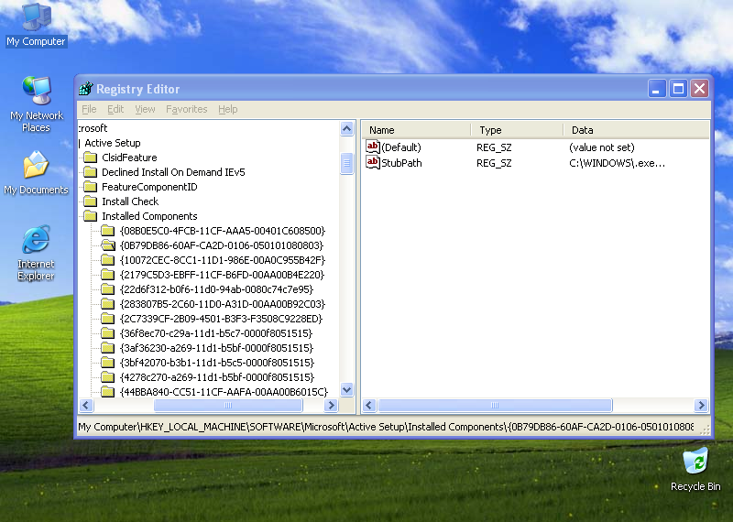Click folder icon of {36f8ec70-c29a-11d1-b5c7-0000f8051515}
The width and height of the screenshot is (733, 522).
pos(108,333)
